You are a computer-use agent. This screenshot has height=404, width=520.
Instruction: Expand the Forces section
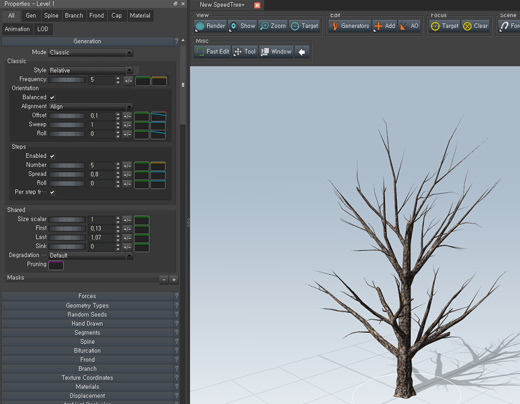pyautogui.click(x=87, y=296)
